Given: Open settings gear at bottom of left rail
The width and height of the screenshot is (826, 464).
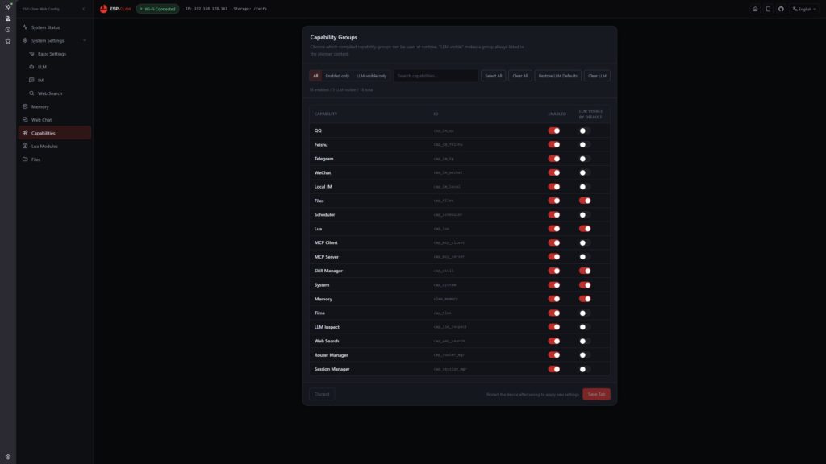Looking at the screenshot, I should click(x=8, y=457).
